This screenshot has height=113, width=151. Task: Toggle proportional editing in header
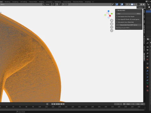click(x=64, y=4)
